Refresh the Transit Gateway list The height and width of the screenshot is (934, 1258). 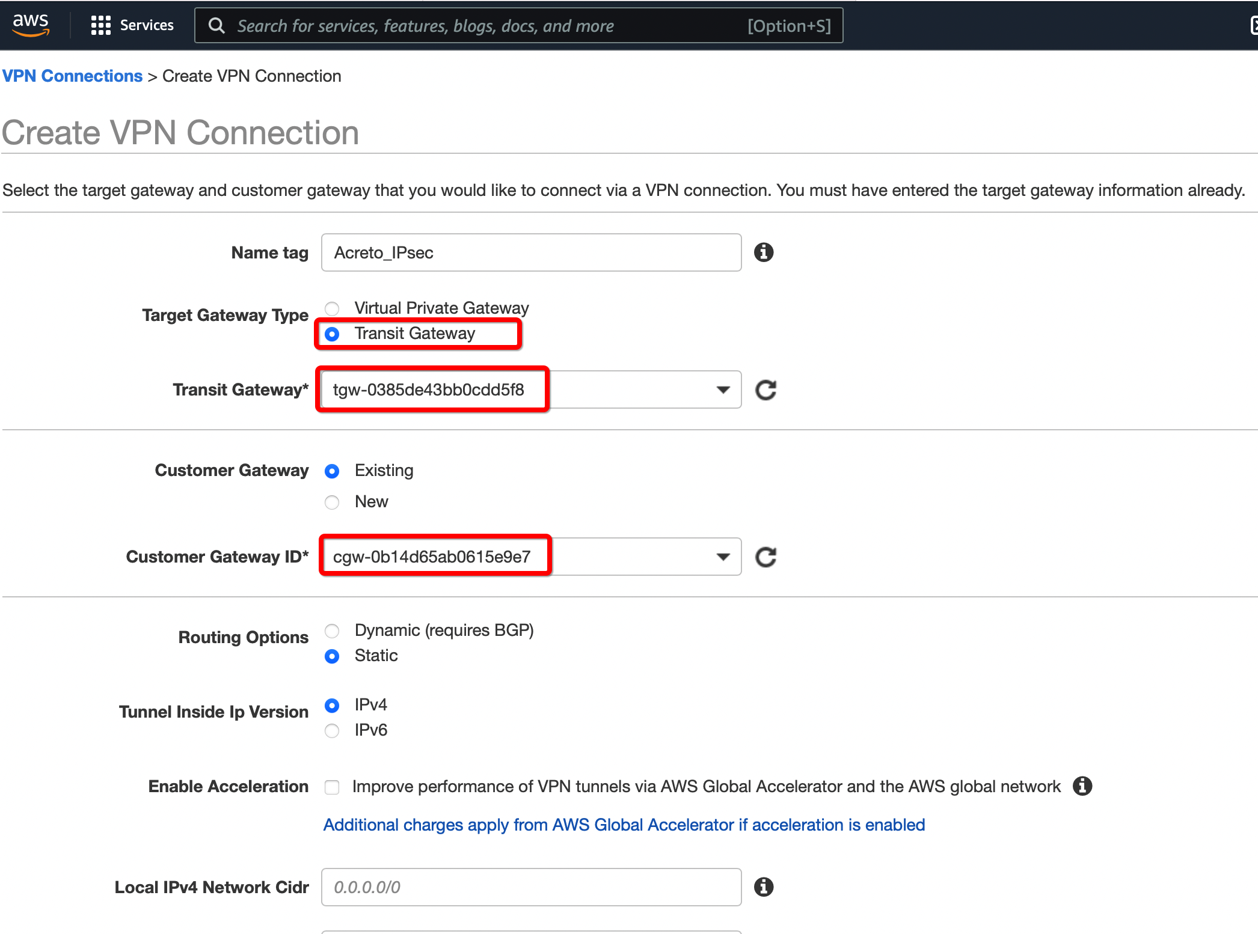point(766,390)
